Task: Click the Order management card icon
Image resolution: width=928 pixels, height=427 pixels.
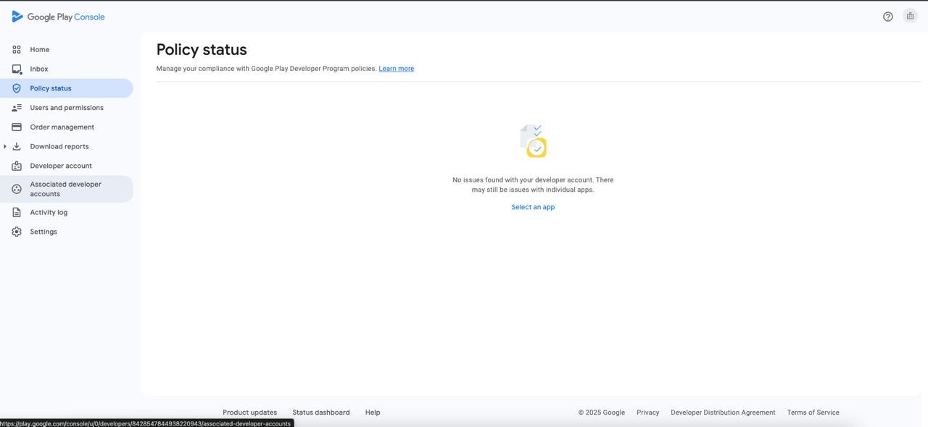Action: click(x=17, y=127)
